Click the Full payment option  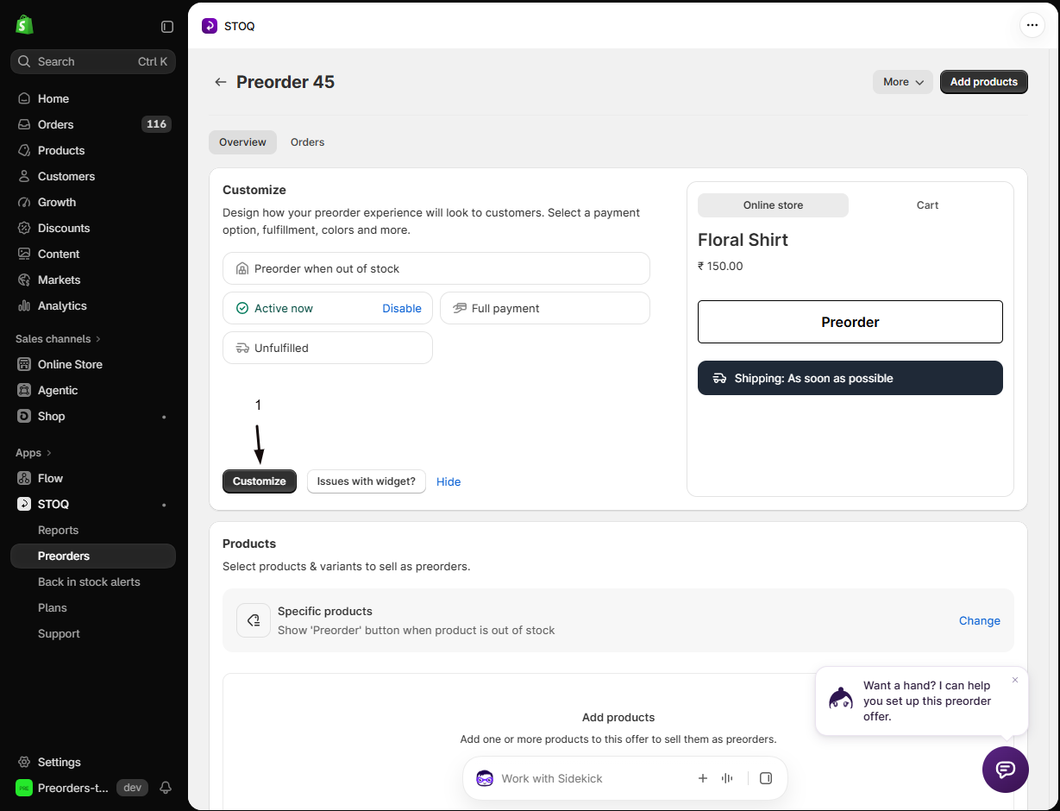[545, 308]
